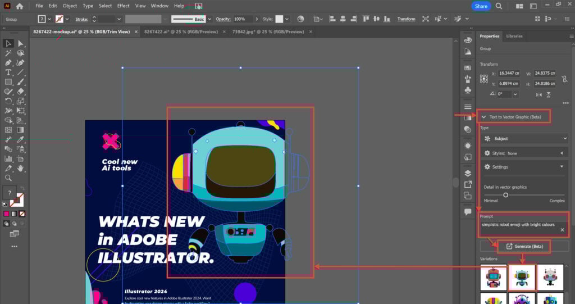Clear the prompt text with X
Viewport: 575px width, 304px height.
tap(562, 230)
